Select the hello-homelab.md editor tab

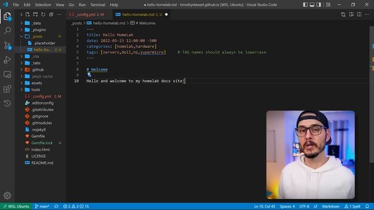[x=141, y=15]
